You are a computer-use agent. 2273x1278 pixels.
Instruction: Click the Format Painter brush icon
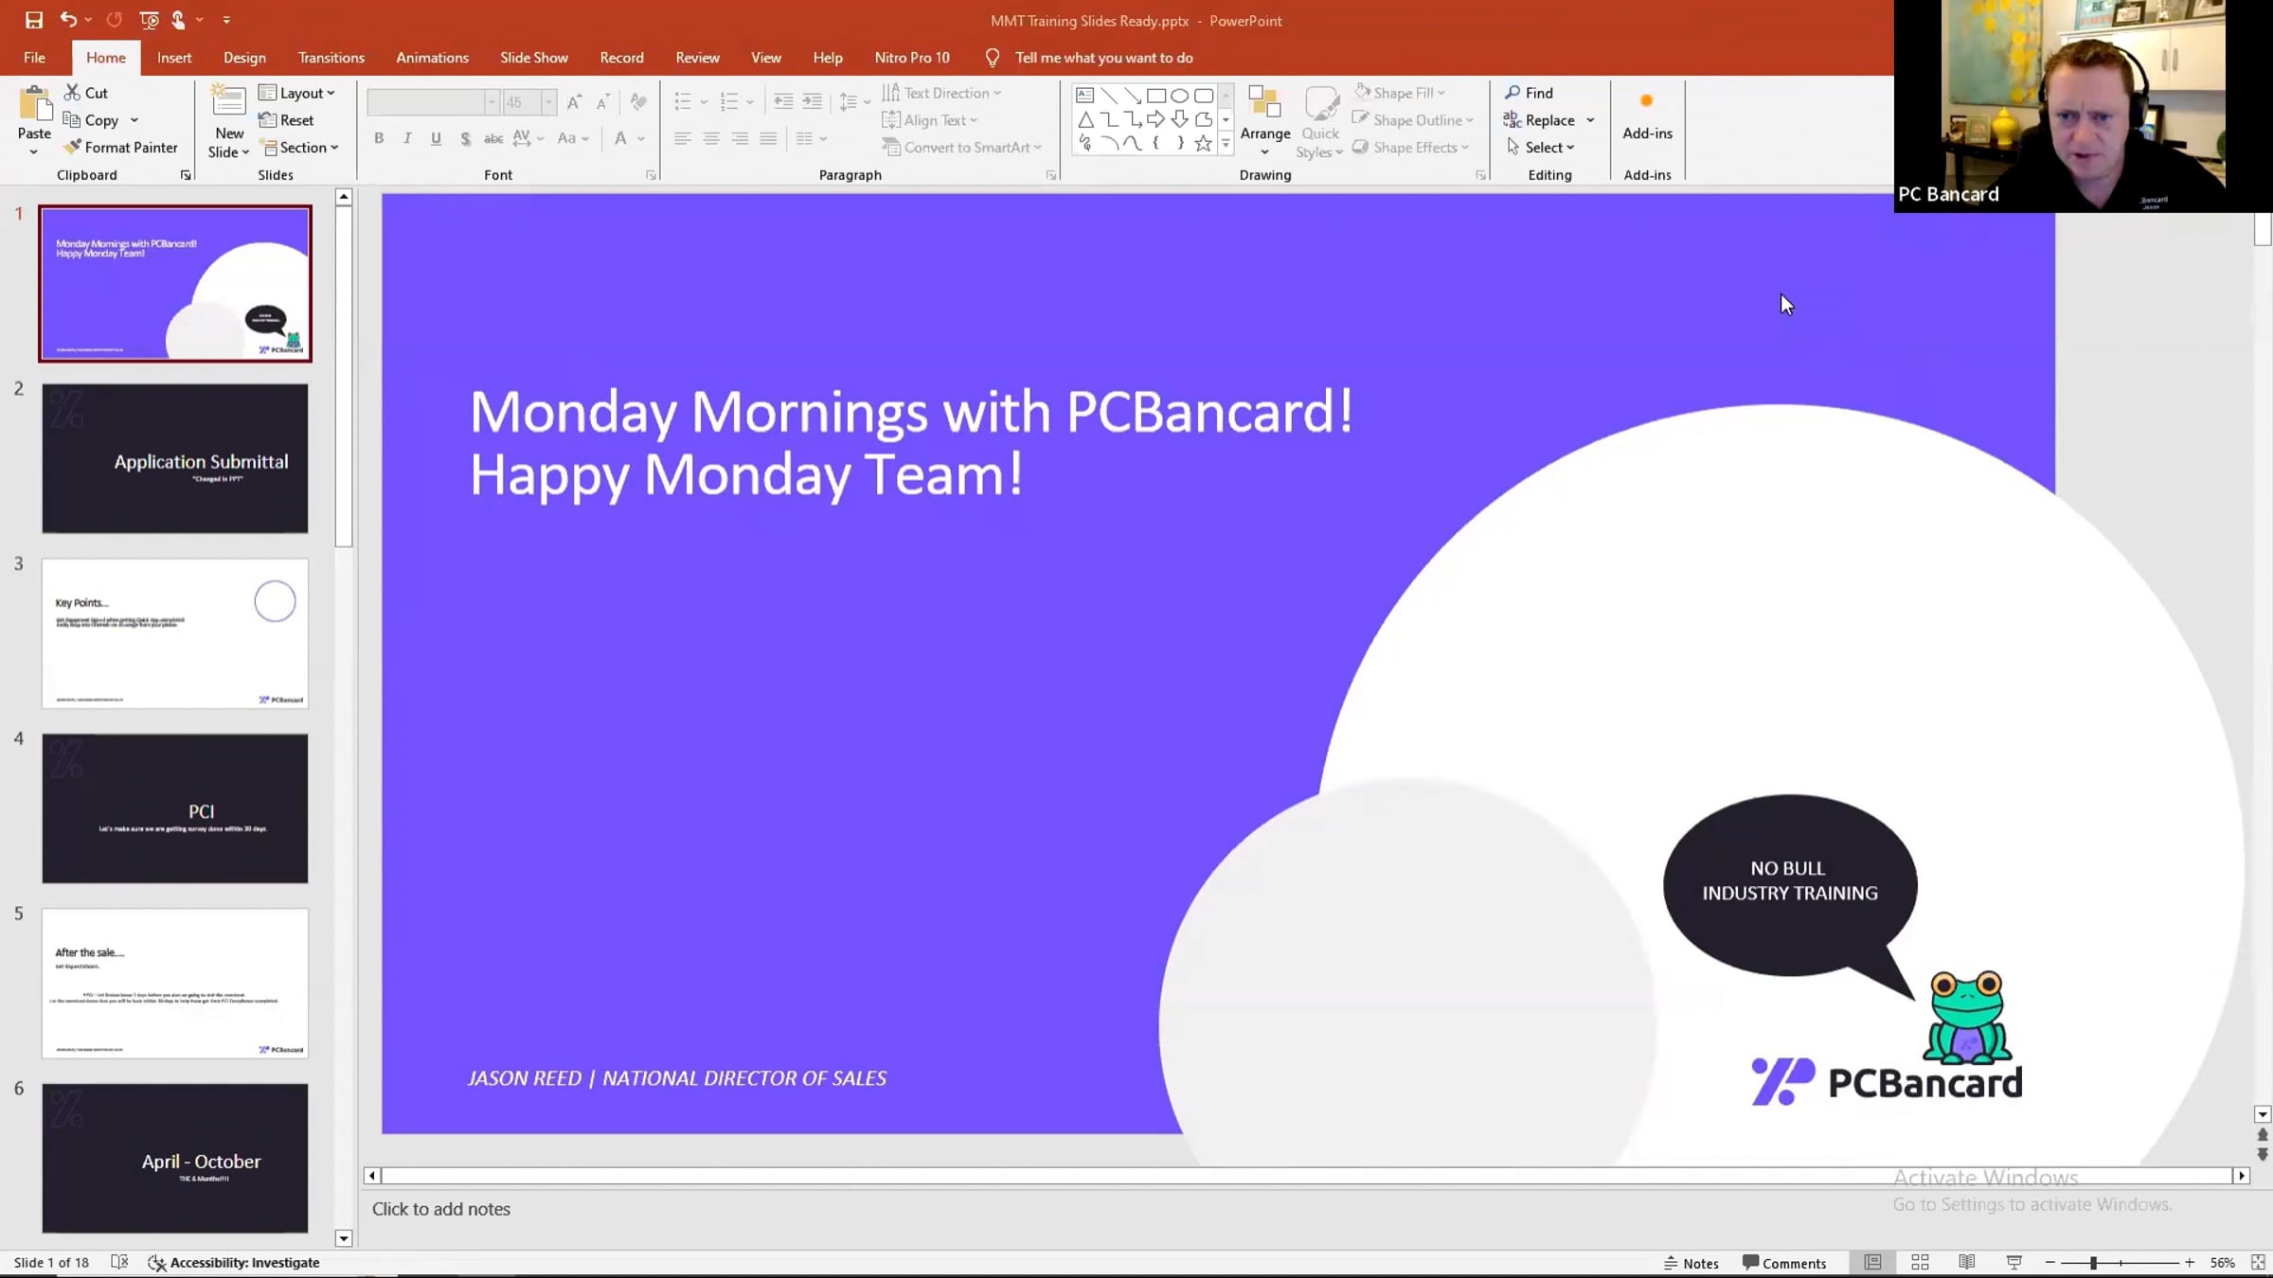[x=72, y=147]
